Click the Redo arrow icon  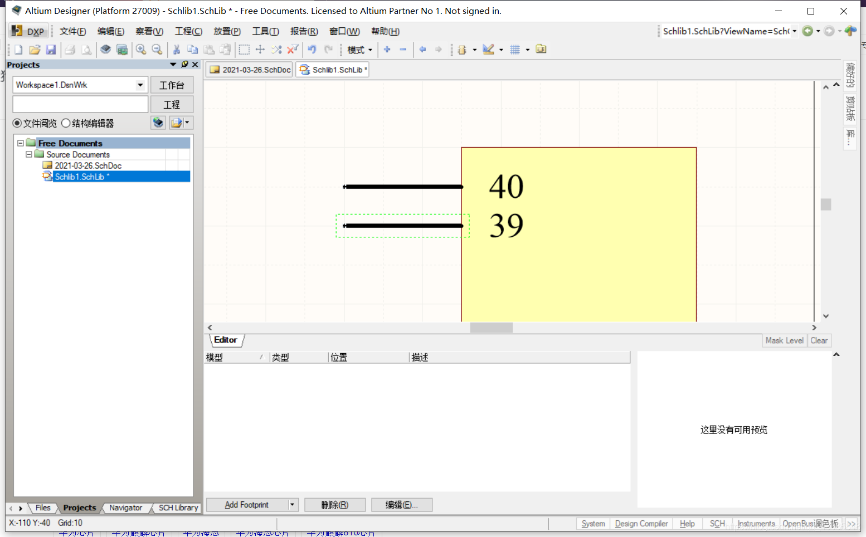click(x=329, y=50)
